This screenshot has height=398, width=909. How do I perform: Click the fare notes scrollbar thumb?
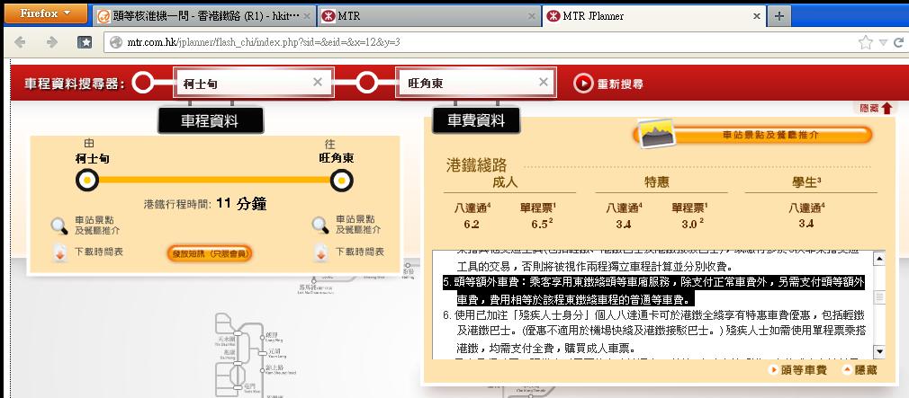pos(879,297)
